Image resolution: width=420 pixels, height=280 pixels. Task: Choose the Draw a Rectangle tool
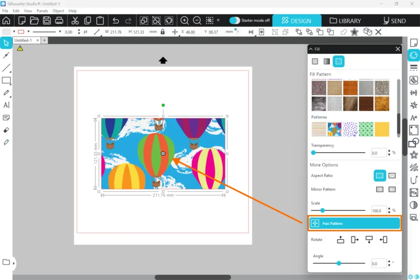pos(6,80)
